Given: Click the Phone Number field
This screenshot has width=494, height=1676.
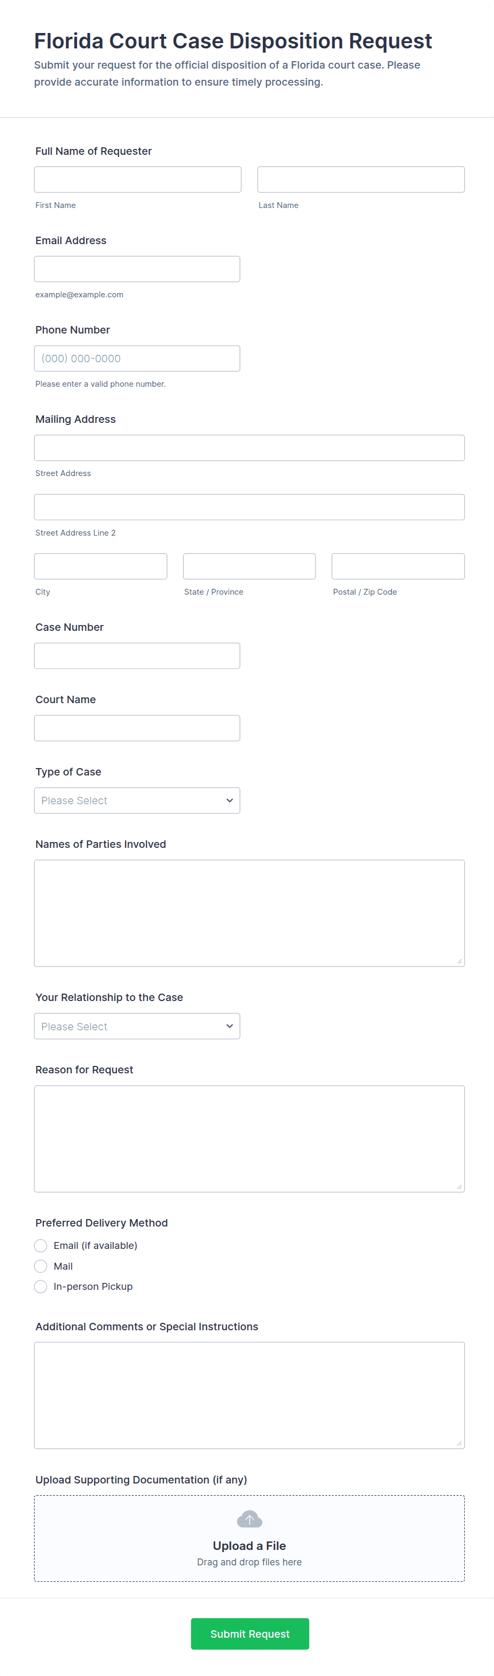Looking at the screenshot, I should [137, 358].
